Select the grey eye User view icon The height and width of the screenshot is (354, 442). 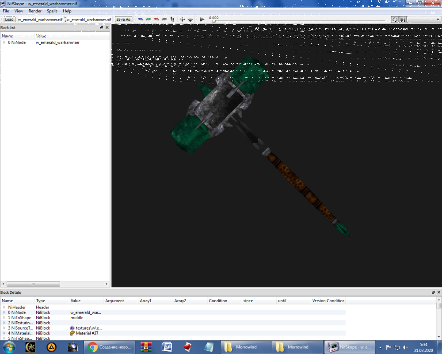164,19
